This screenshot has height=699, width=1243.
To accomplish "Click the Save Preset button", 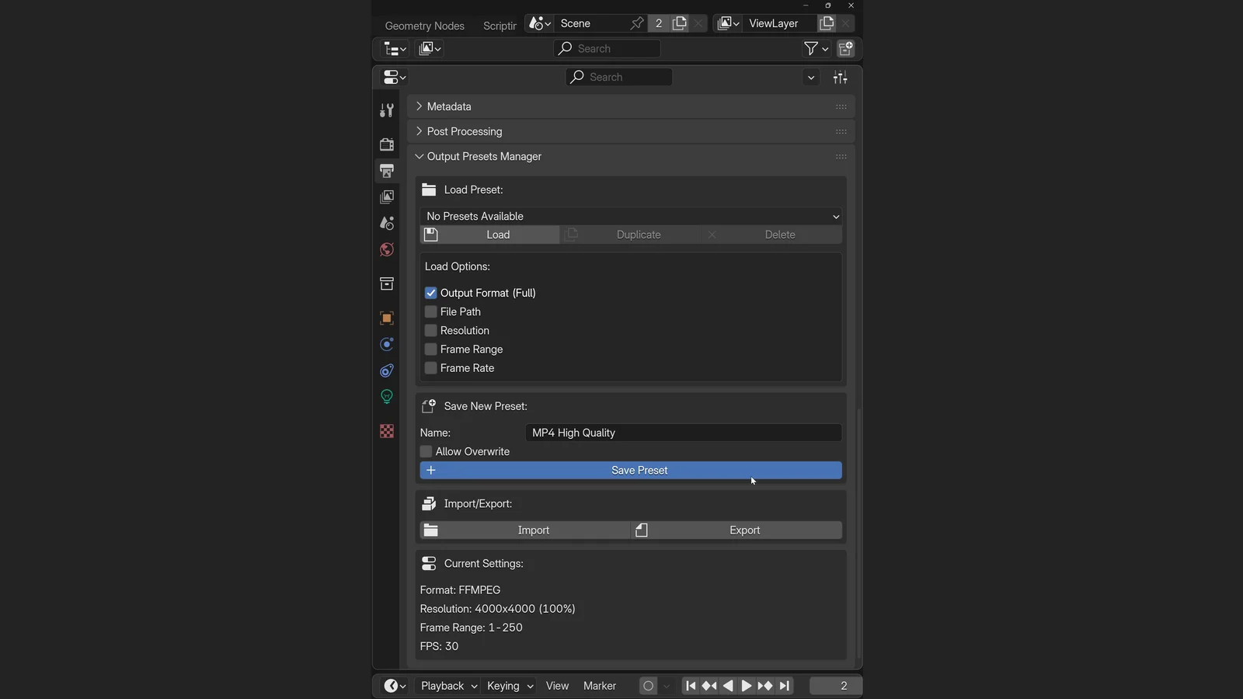I will tap(629, 470).
